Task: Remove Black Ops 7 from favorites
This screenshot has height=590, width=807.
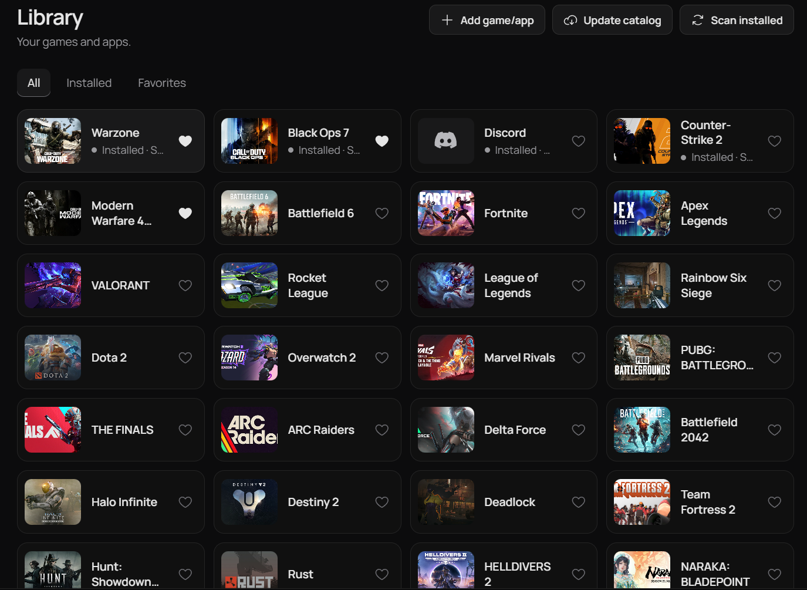Action: coord(382,141)
